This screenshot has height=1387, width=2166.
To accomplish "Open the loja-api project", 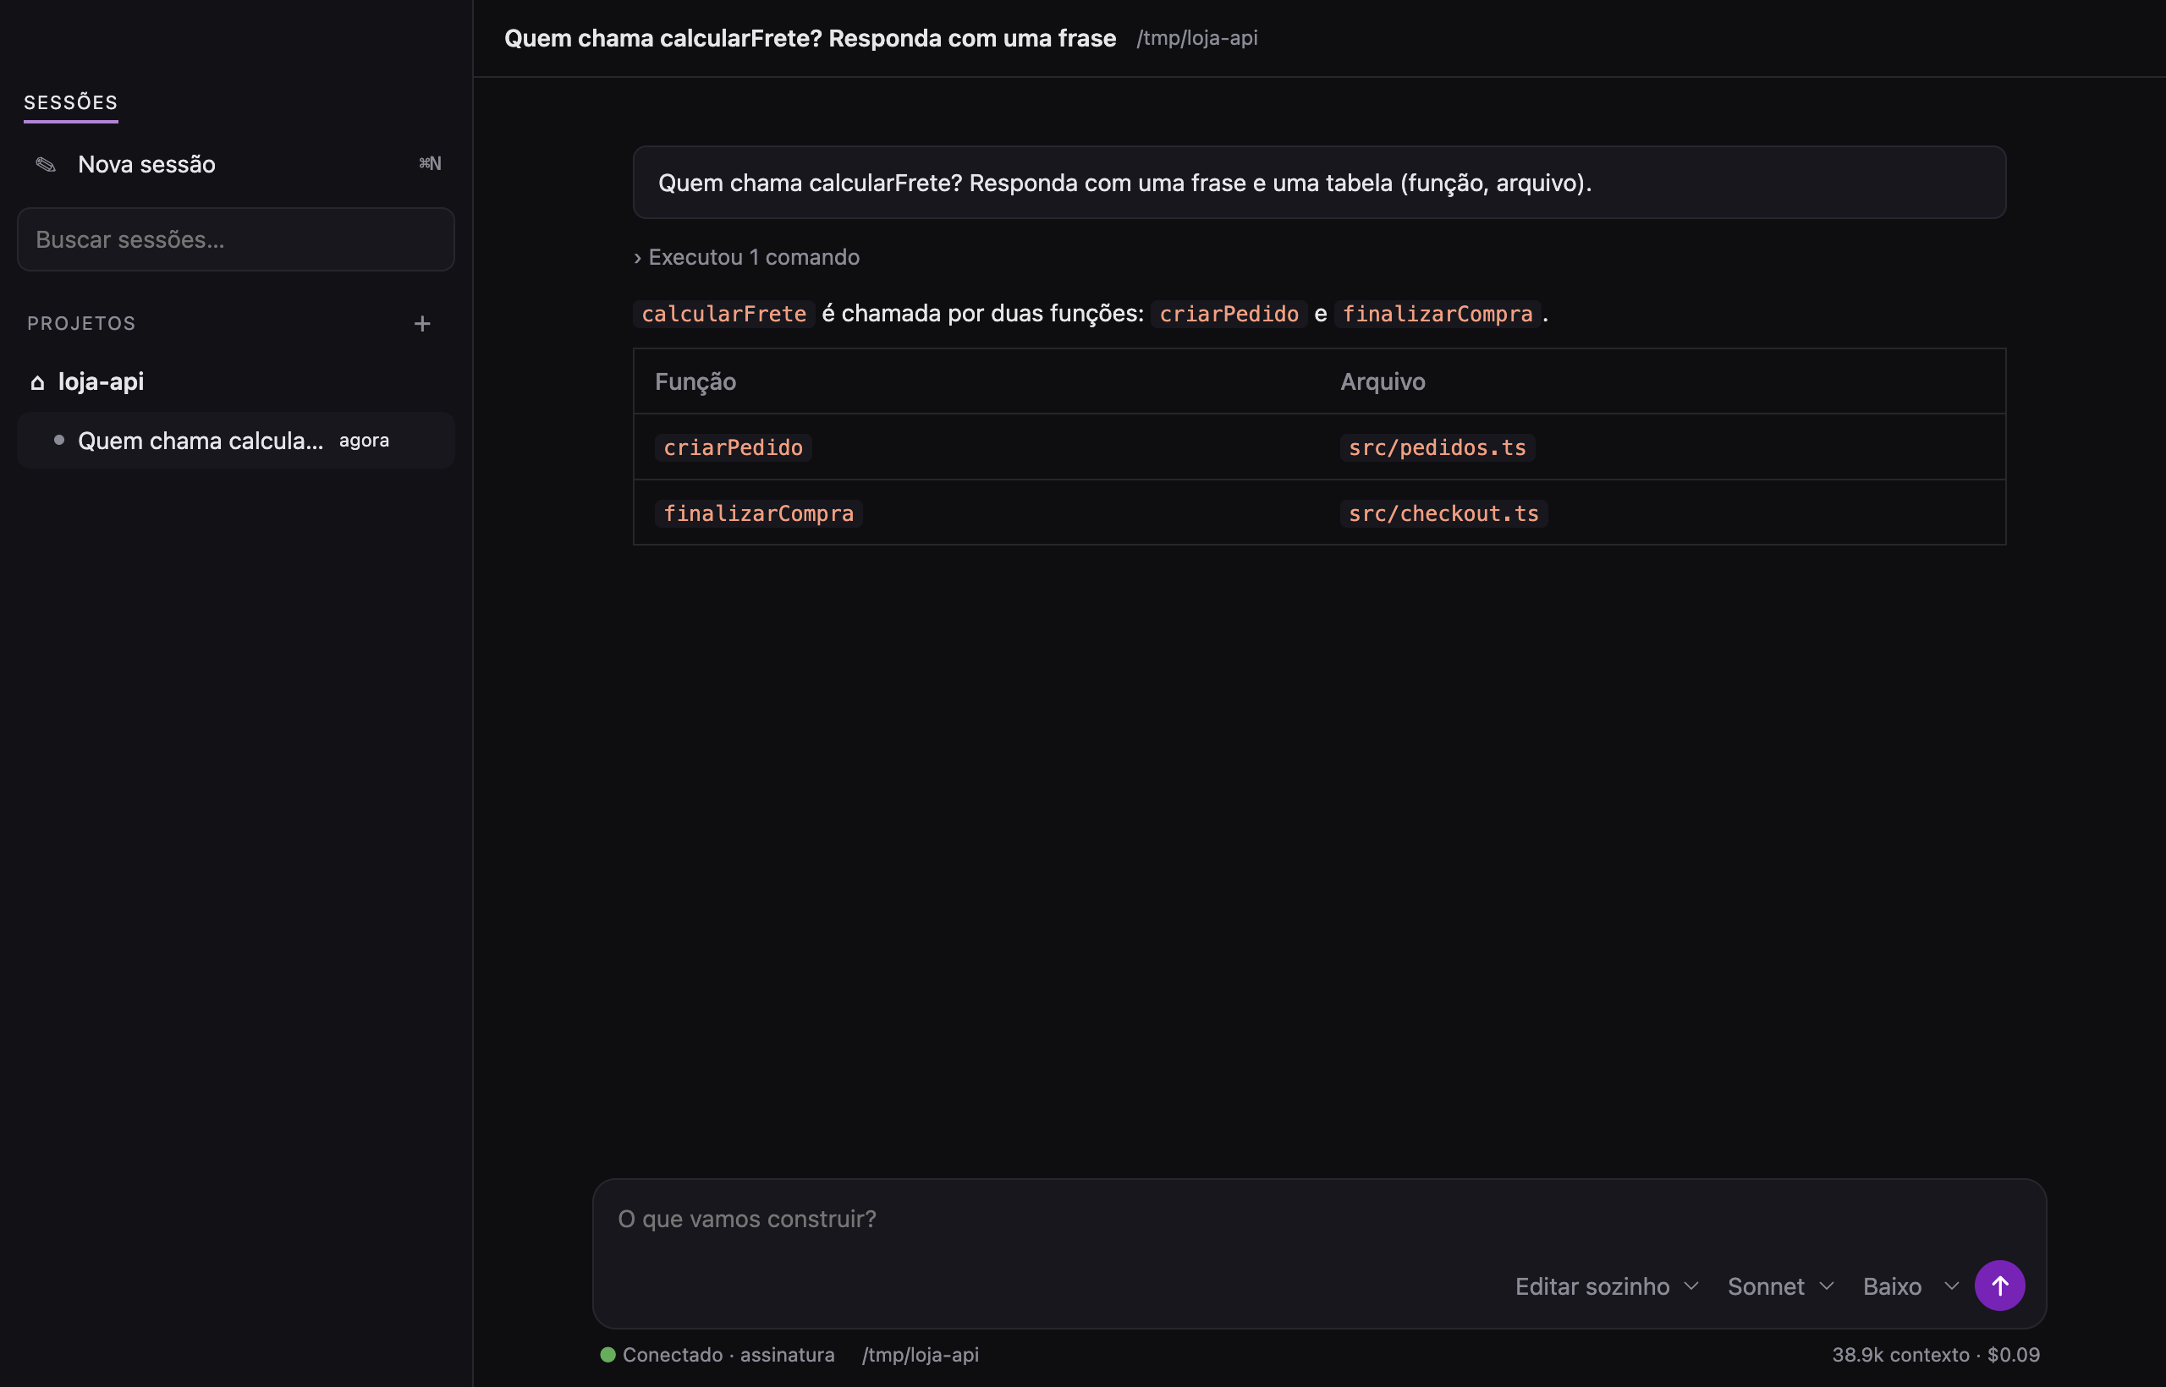I will pos(101,382).
